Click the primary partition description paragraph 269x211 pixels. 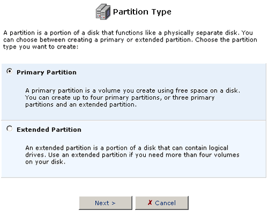(133, 97)
